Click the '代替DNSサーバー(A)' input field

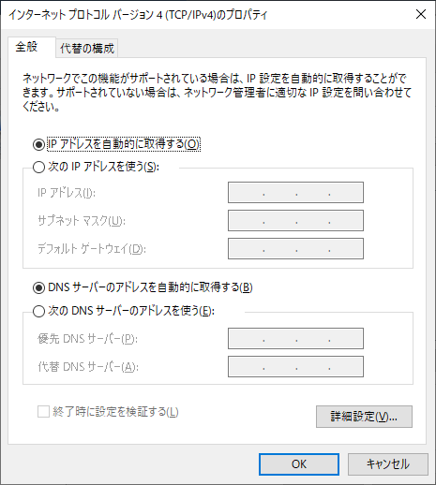[x=295, y=366]
